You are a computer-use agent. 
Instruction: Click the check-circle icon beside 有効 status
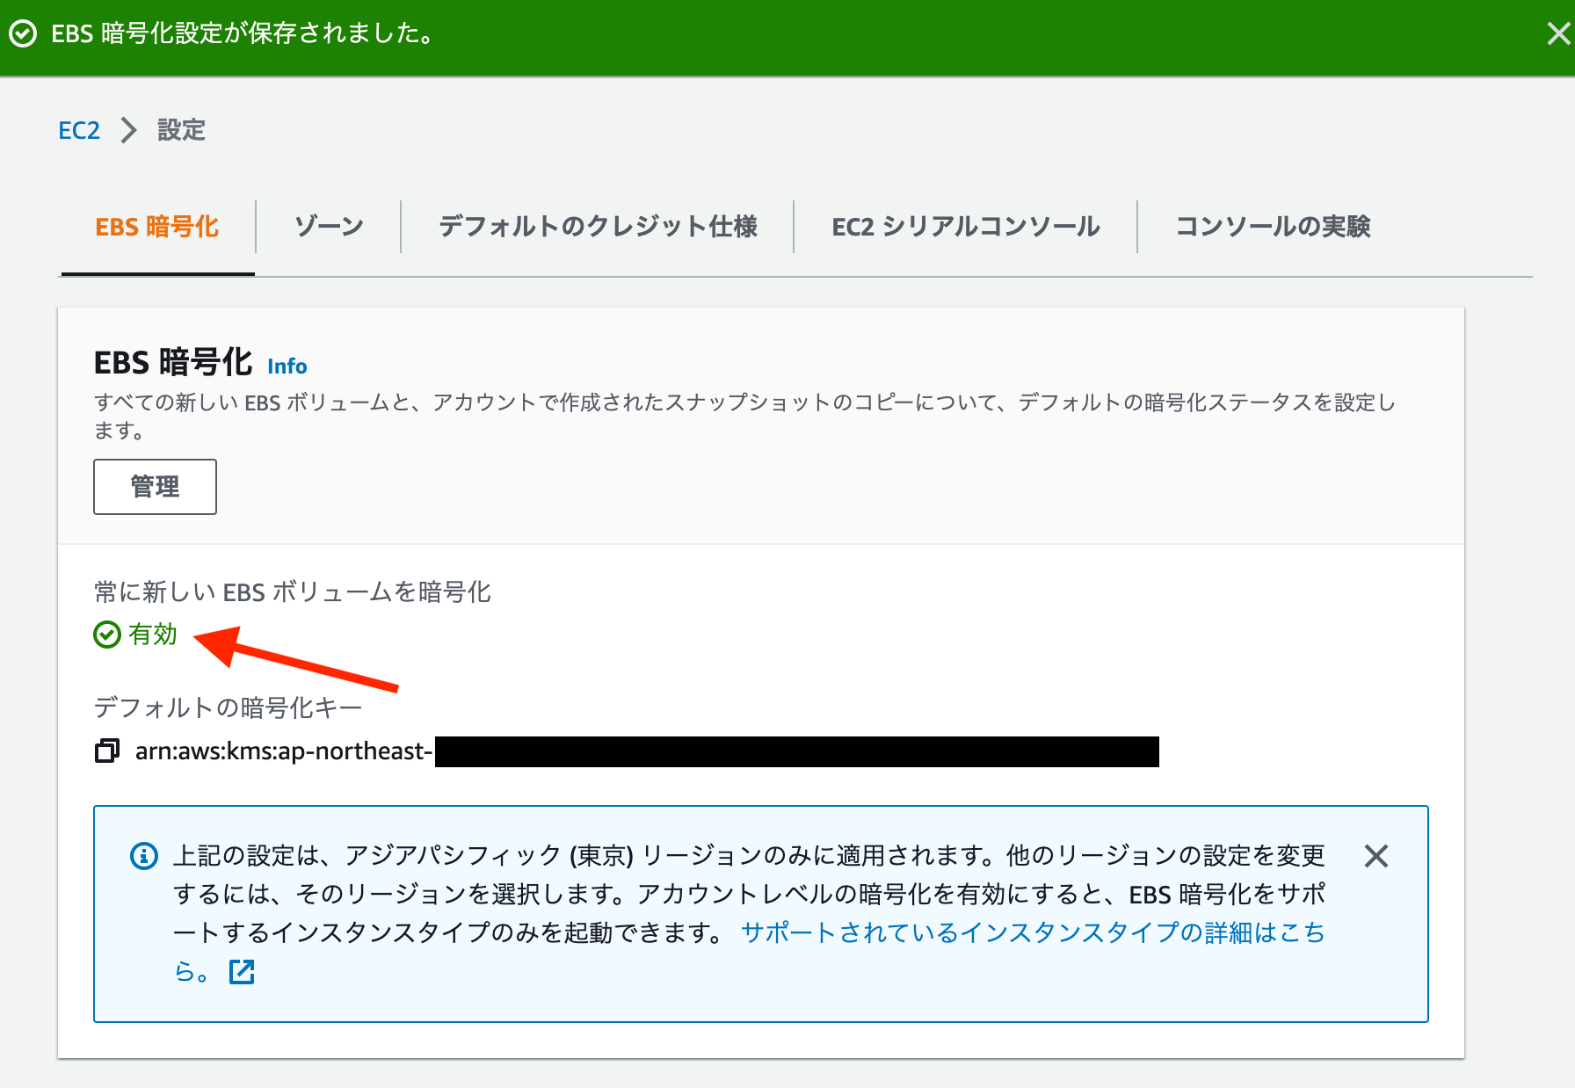[x=106, y=635]
